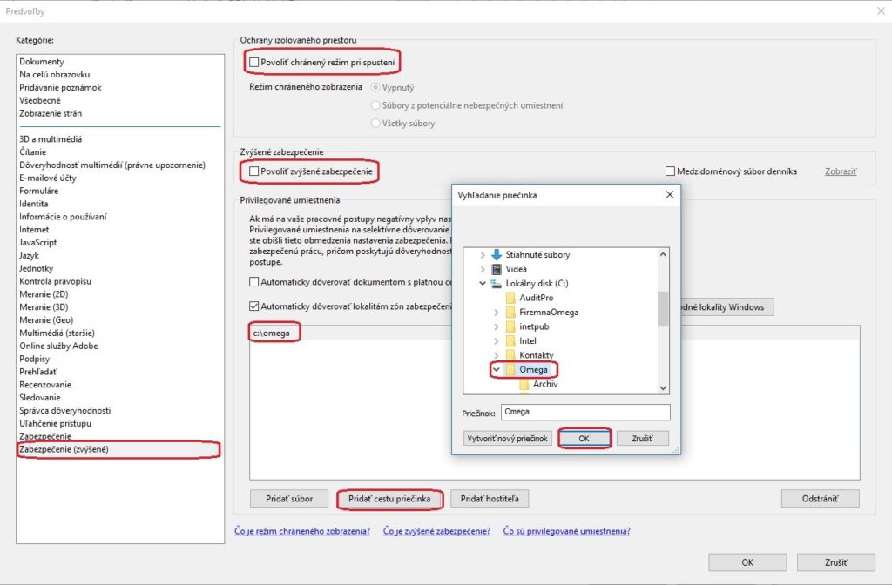Enable Povoliť chránený režim pri spustení checkbox
The width and height of the screenshot is (892, 585).
pyautogui.click(x=254, y=63)
